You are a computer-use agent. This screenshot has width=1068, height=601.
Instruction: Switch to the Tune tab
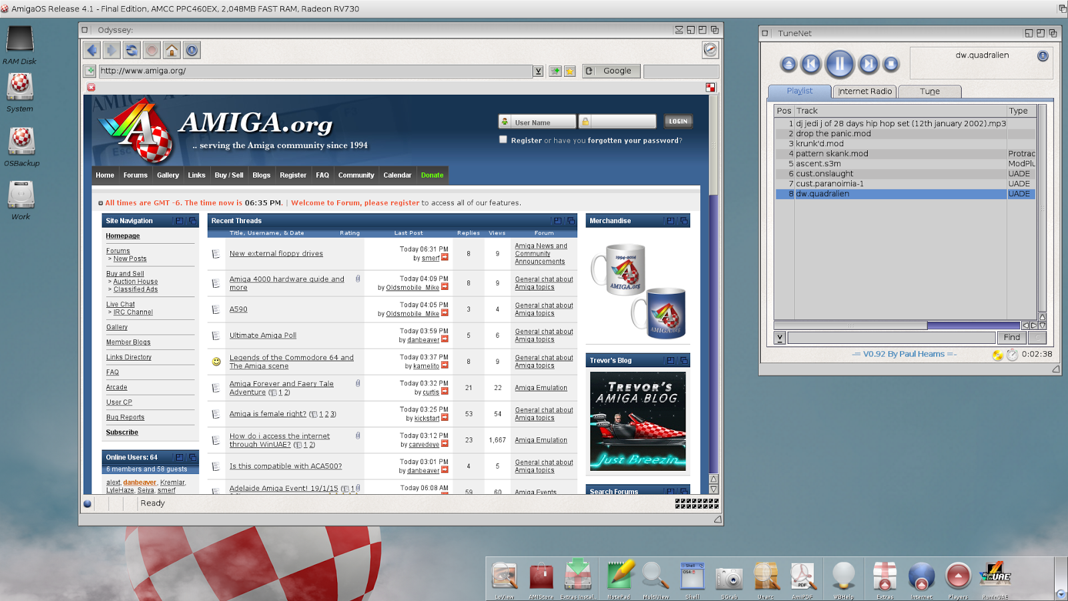[930, 91]
